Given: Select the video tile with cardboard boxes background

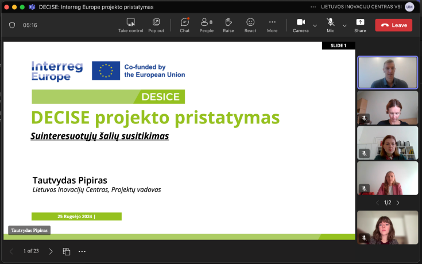Looking at the screenshot, I should (388, 108).
